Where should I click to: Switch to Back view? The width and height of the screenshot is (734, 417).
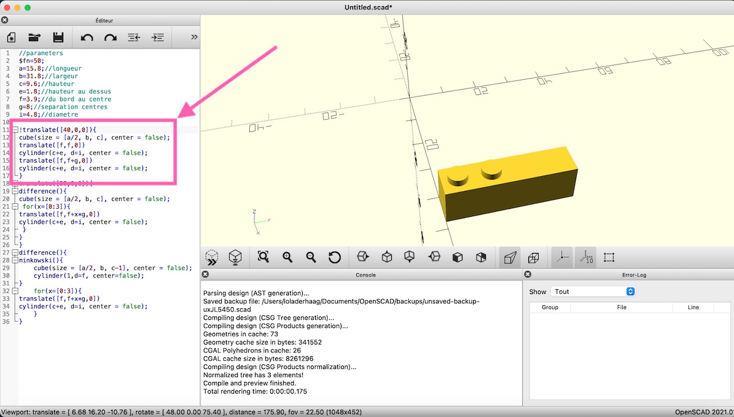tap(481, 257)
